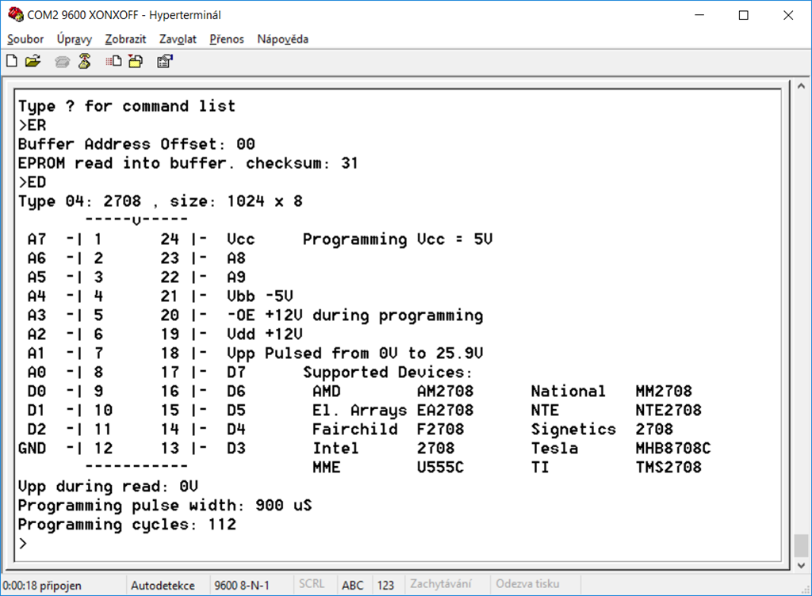Maximize the HyperTerminal window

[x=743, y=15]
